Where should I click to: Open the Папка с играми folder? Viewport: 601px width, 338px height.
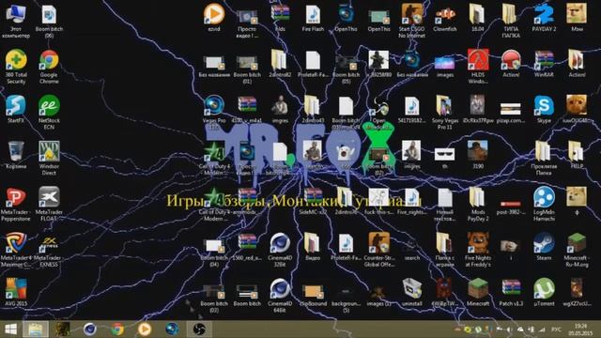[445, 250]
